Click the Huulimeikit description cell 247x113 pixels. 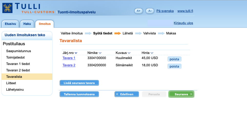[x=124, y=58]
